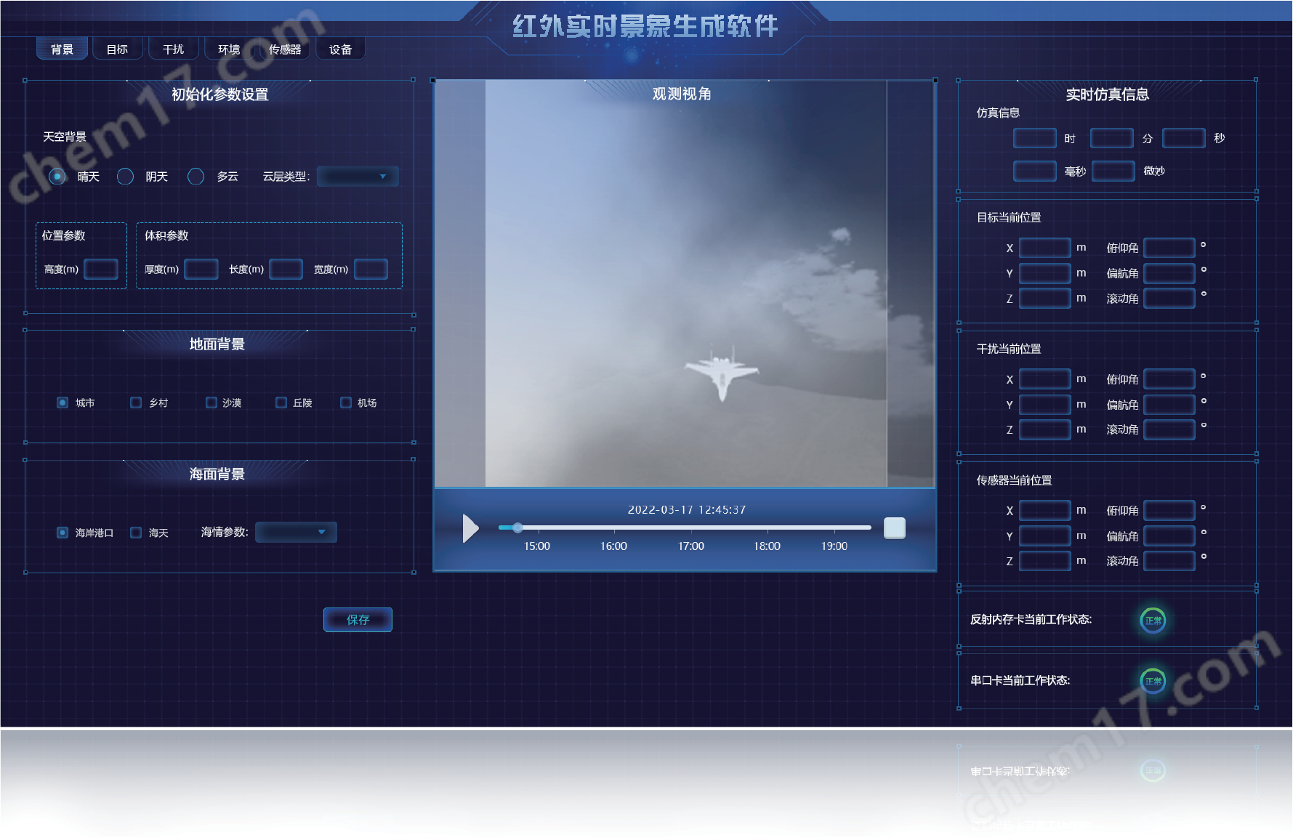Switch to the 目标 tab
1293x837 pixels.
point(117,49)
